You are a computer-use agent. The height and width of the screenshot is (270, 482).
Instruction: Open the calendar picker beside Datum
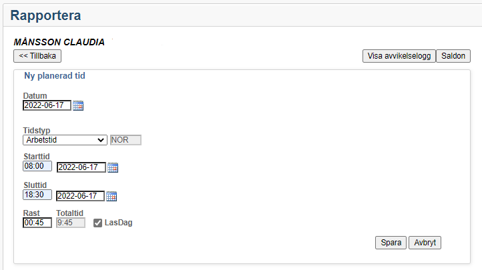78,105
